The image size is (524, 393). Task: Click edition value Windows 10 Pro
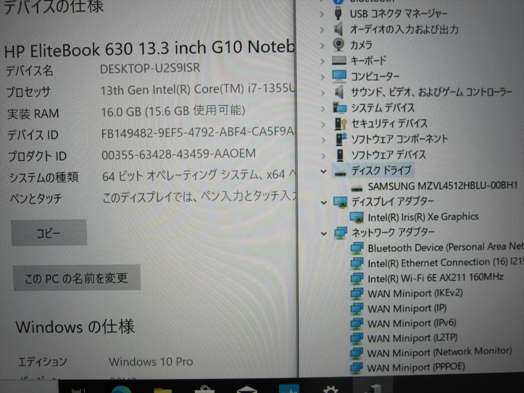(151, 361)
